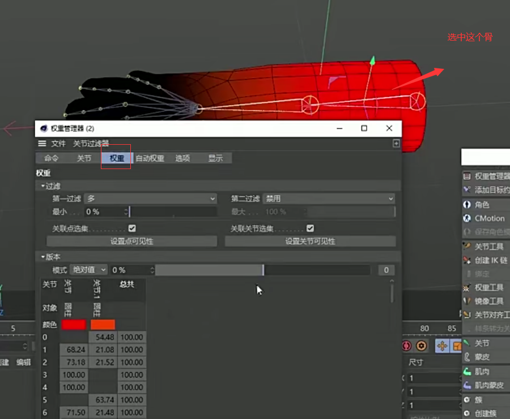Add a 肌肉 muscle object

tap(486, 372)
